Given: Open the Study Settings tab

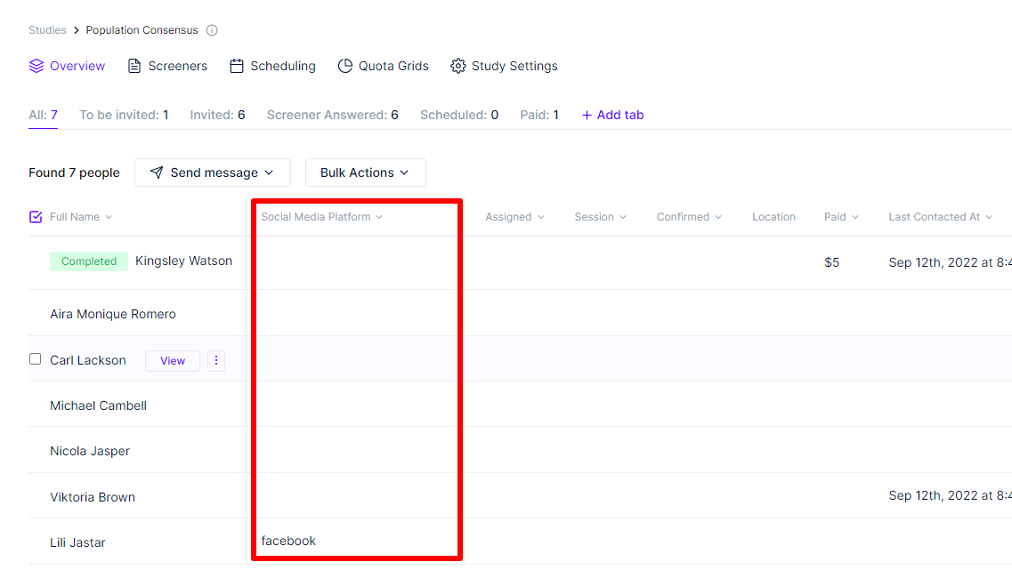Looking at the screenshot, I should pyautogui.click(x=504, y=66).
